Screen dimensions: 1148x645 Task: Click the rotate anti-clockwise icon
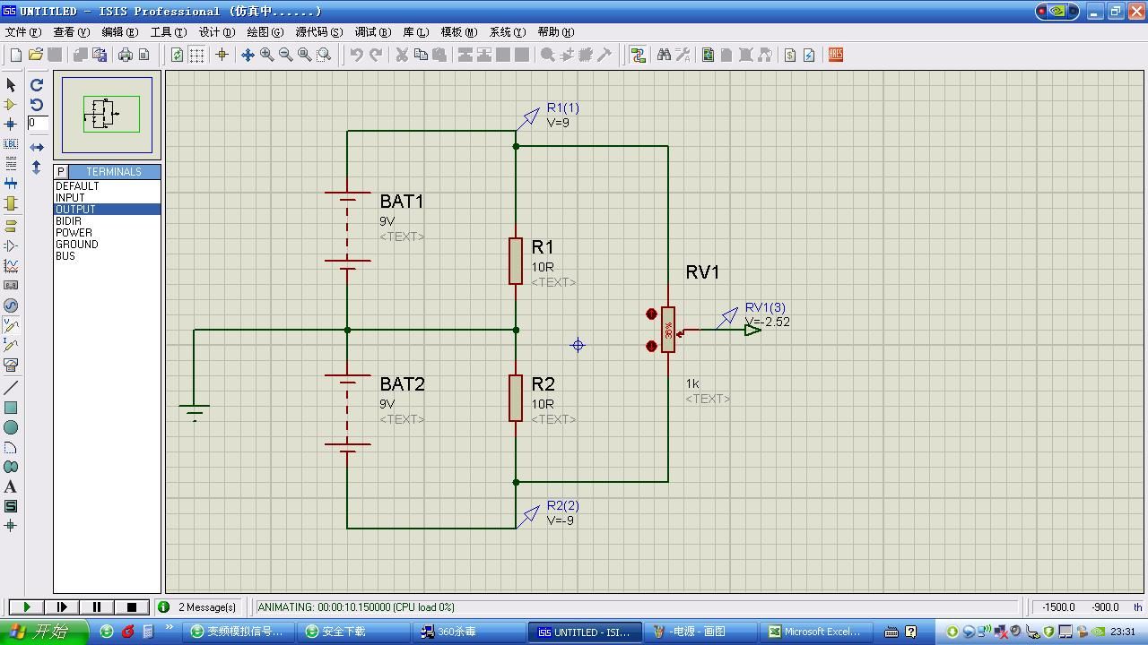point(37,105)
